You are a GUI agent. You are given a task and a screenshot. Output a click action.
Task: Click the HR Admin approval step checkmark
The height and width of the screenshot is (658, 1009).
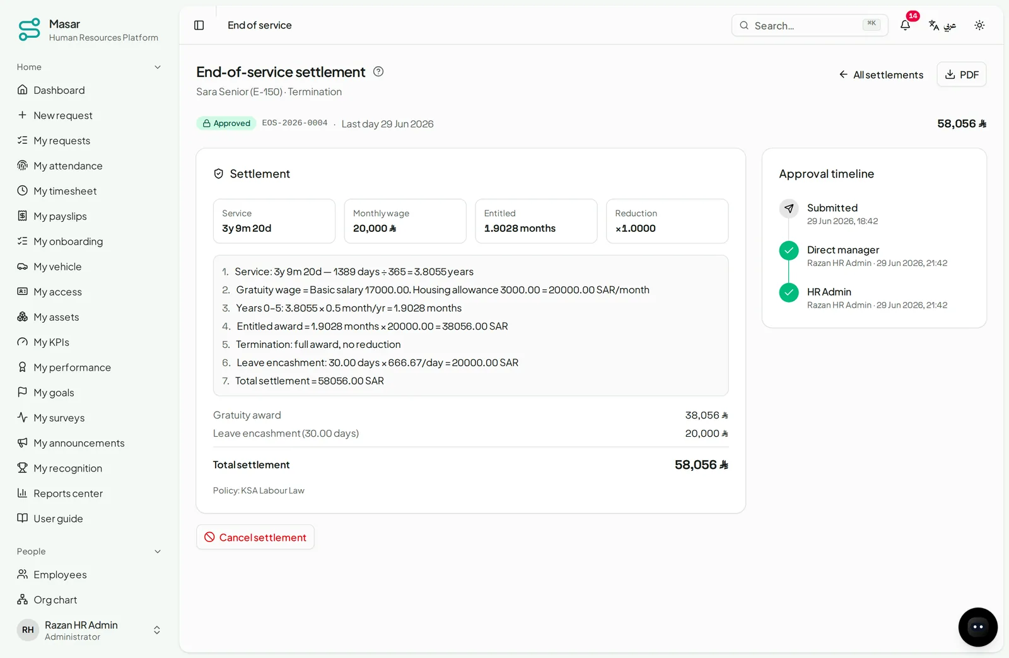point(789,292)
